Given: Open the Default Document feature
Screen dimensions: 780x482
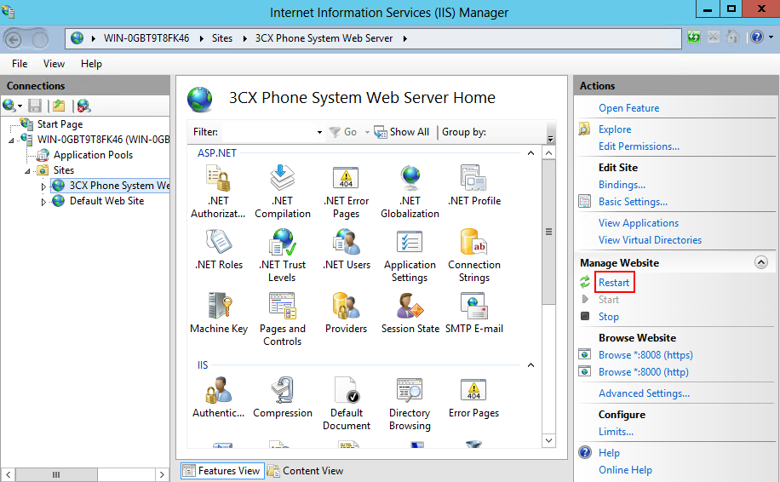Looking at the screenshot, I should (347, 404).
